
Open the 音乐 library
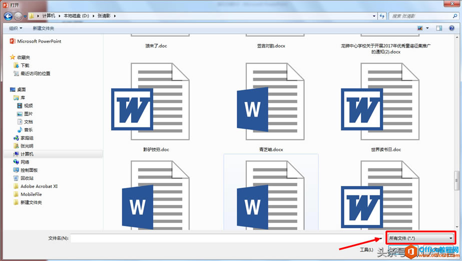pyautogui.click(x=25, y=130)
